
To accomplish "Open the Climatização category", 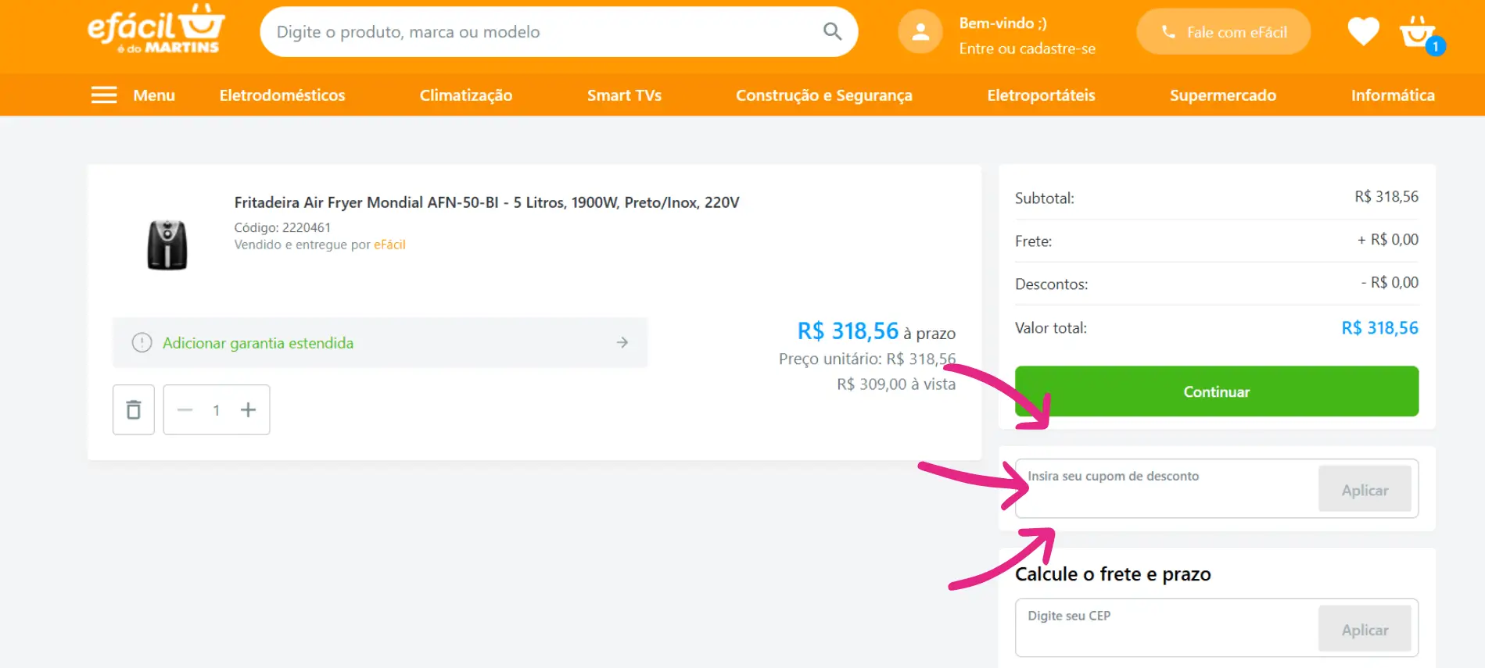I will click(x=466, y=95).
